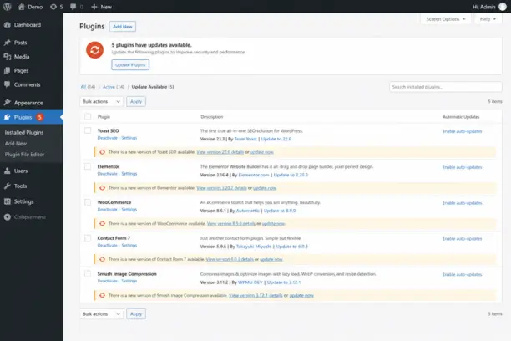Open Add New submenu item
Viewport: 511px width, 341px height.
click(x=16, y=144)
